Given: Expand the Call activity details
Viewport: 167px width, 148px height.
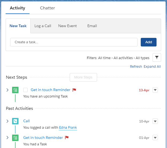Looking at the screenshot, I should coord(7,121).
